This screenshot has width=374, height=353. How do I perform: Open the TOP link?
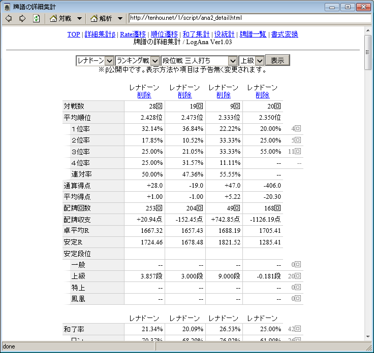74,34
